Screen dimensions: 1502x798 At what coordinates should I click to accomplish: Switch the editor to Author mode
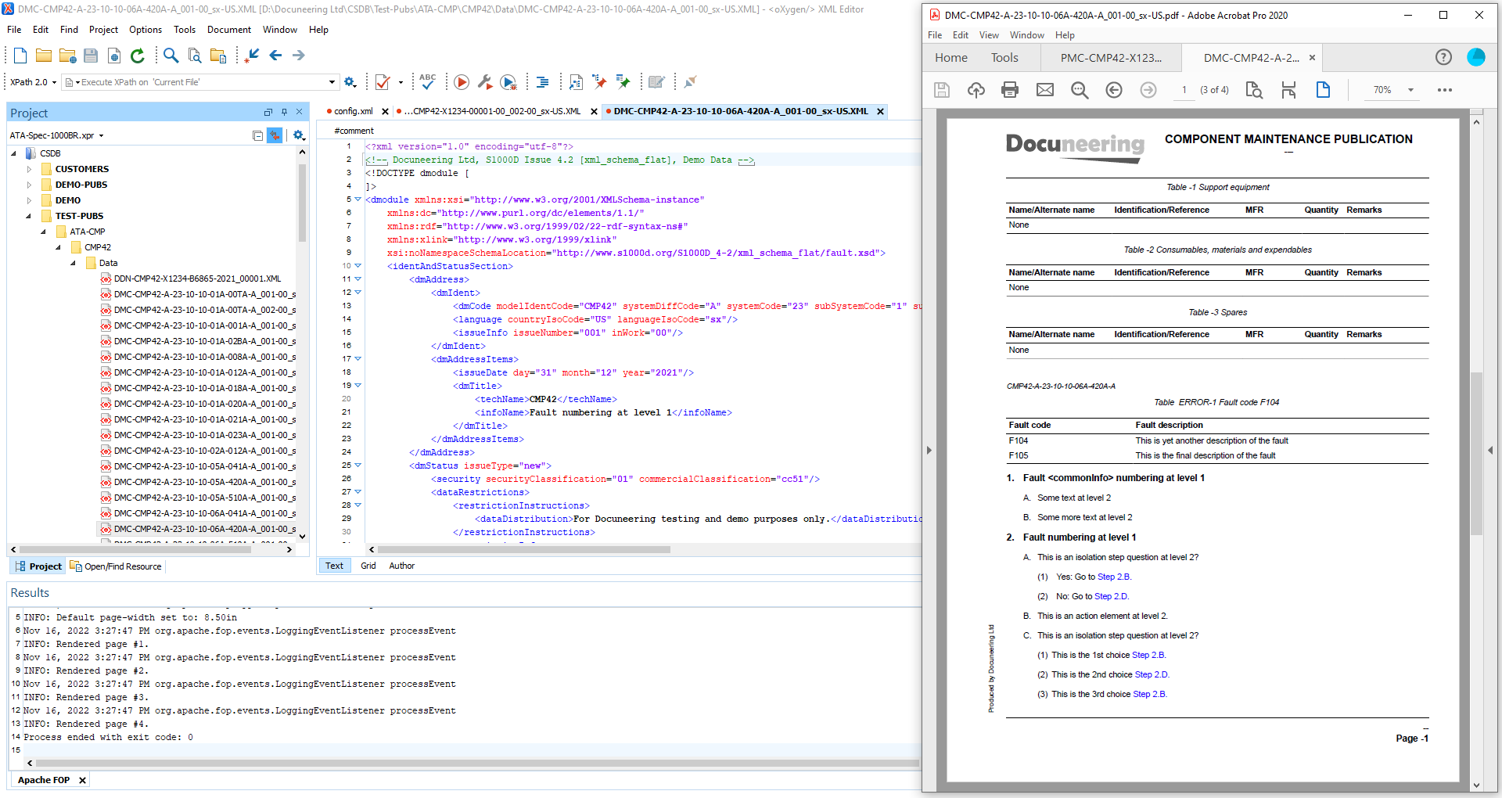[x=401, y=566]
